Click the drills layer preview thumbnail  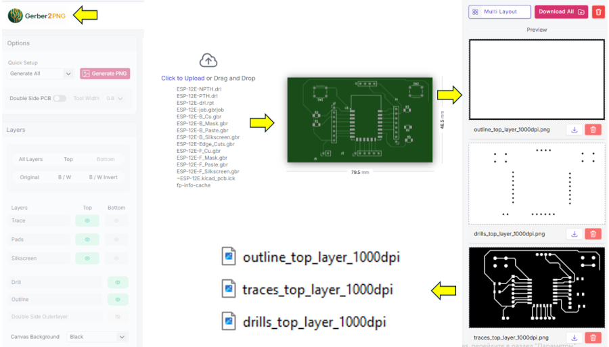pyautogui.click(x=537, y=183)
